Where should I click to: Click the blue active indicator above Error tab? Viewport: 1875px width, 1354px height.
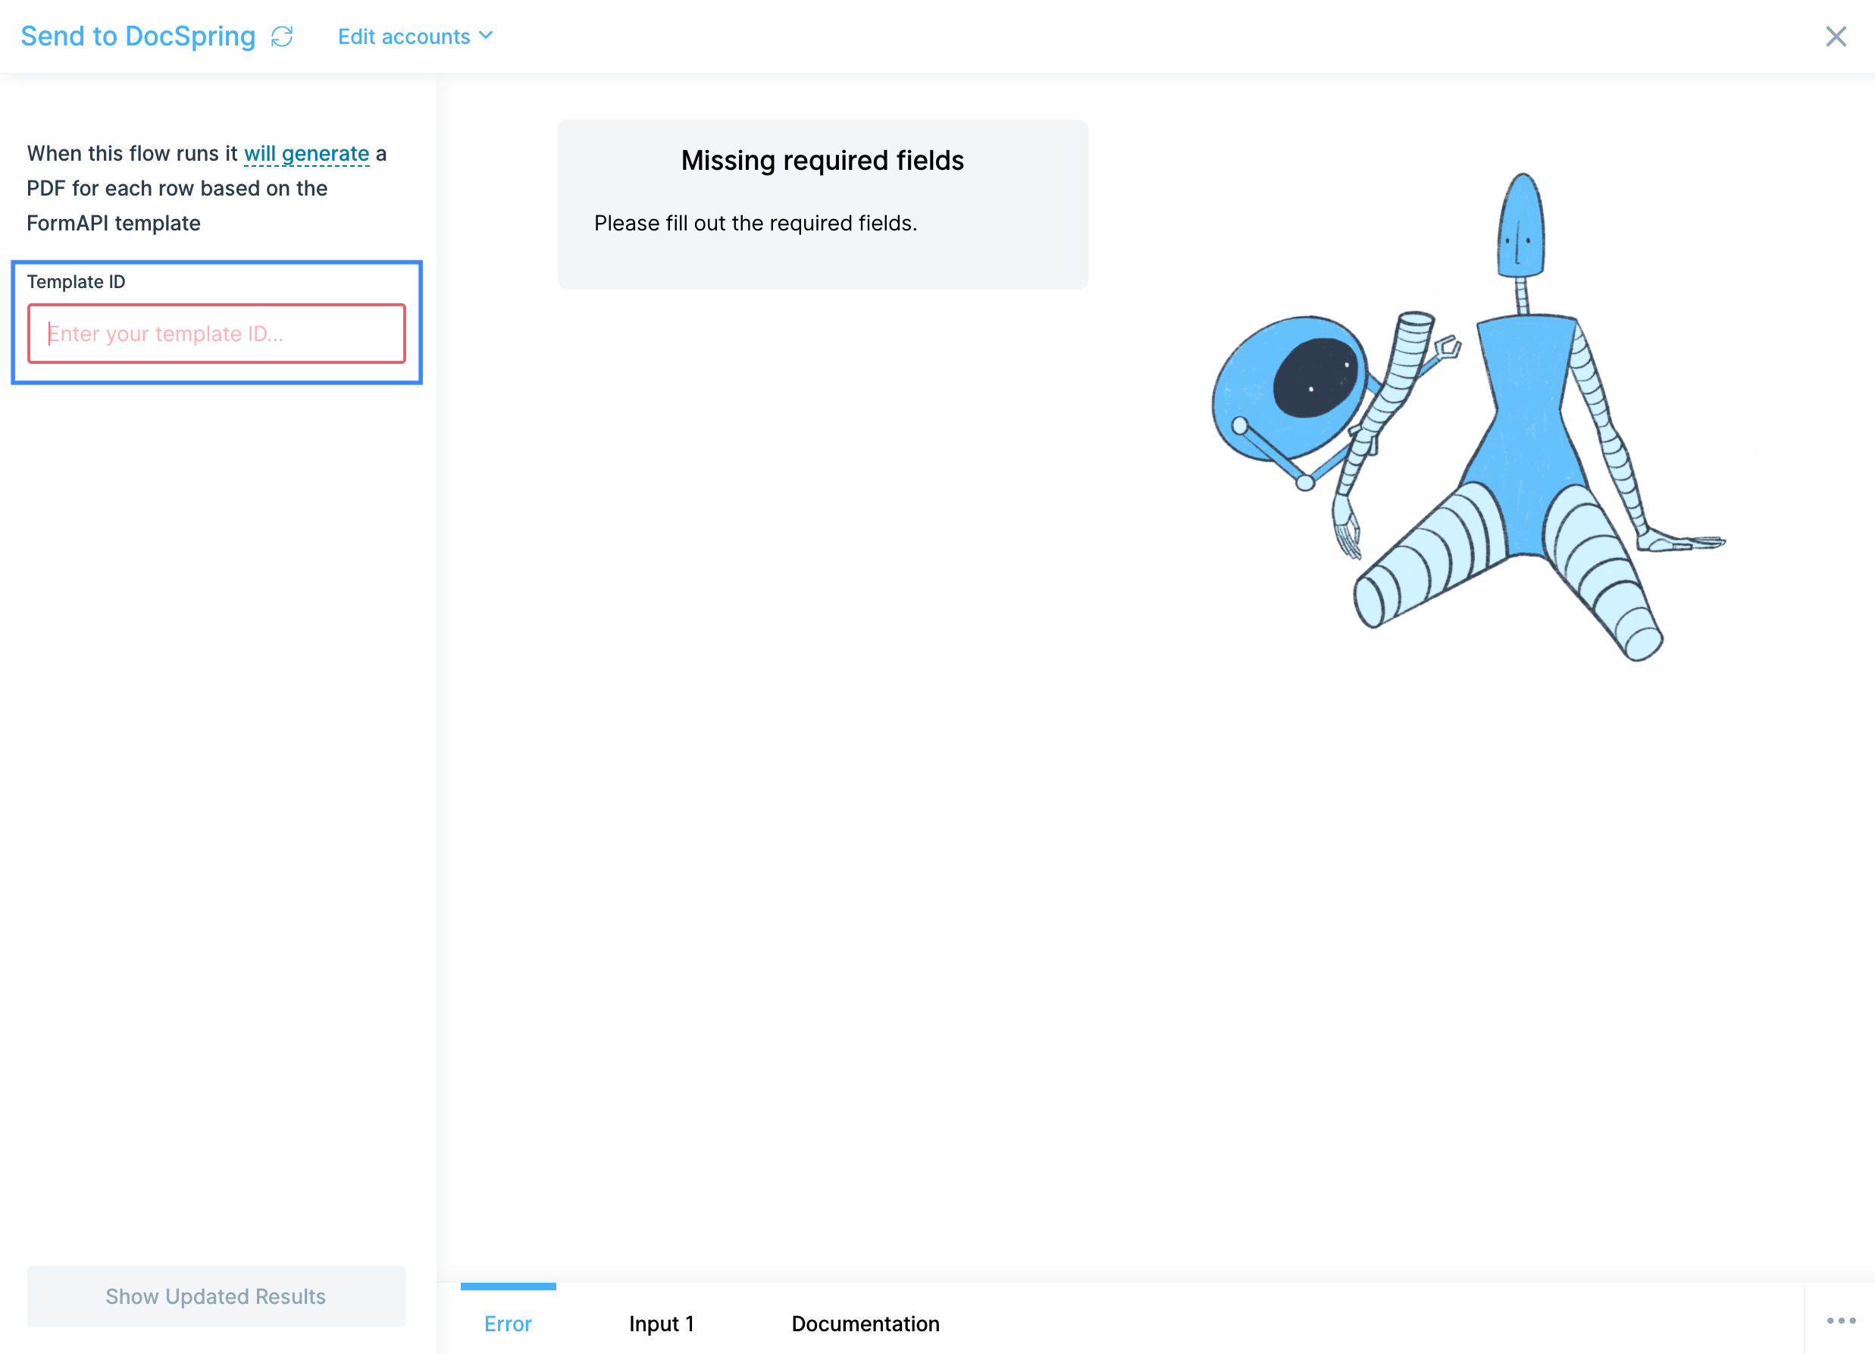tap(508, 1287)
